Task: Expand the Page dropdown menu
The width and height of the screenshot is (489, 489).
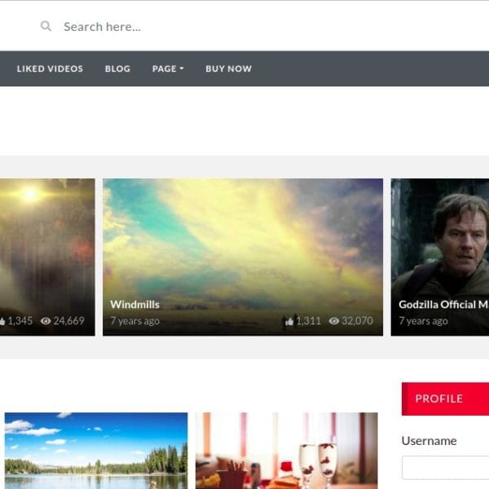Action: [168, 68]
